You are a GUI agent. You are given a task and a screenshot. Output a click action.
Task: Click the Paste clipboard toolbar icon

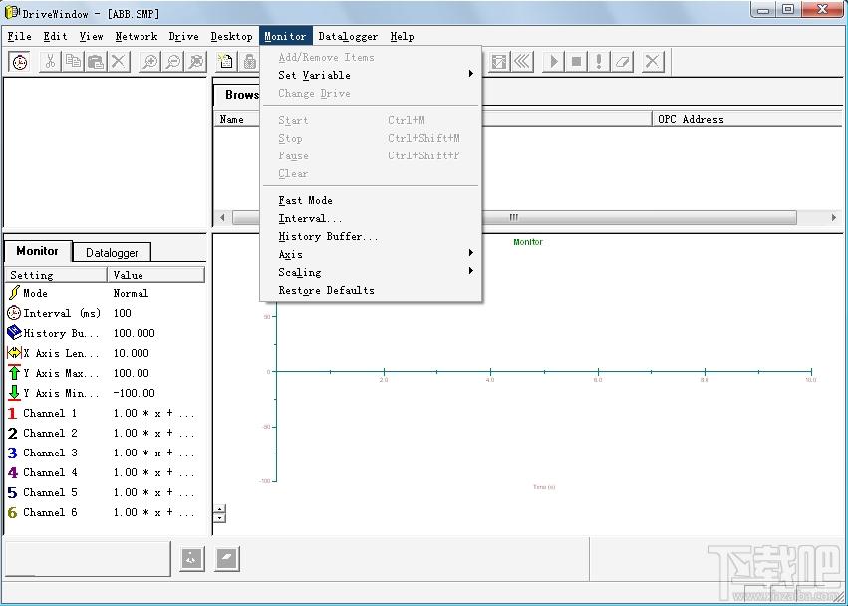[x=96, y=62]
